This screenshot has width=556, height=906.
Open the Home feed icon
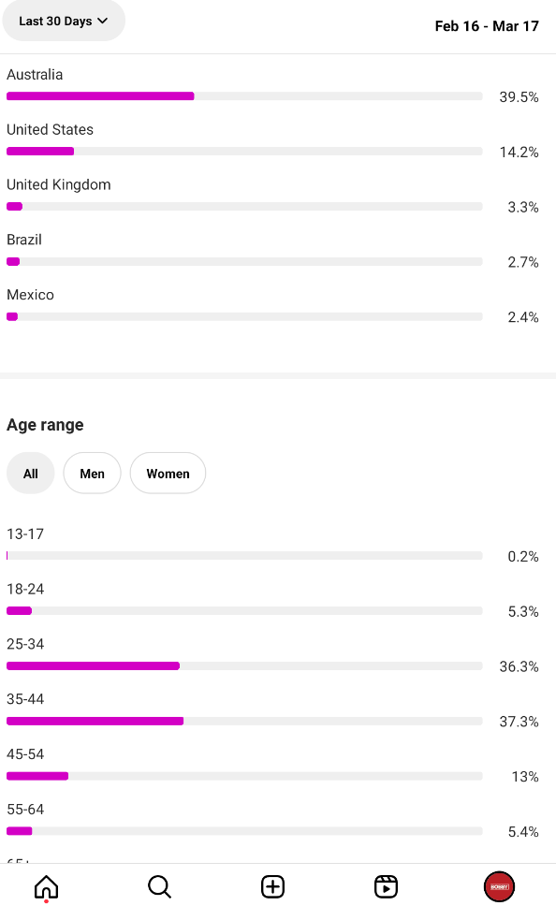[x=46, y=887]
